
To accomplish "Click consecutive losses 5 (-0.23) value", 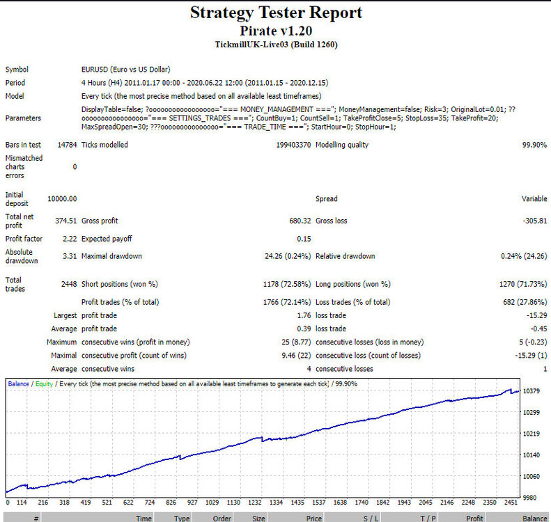I will pos(533,342).
